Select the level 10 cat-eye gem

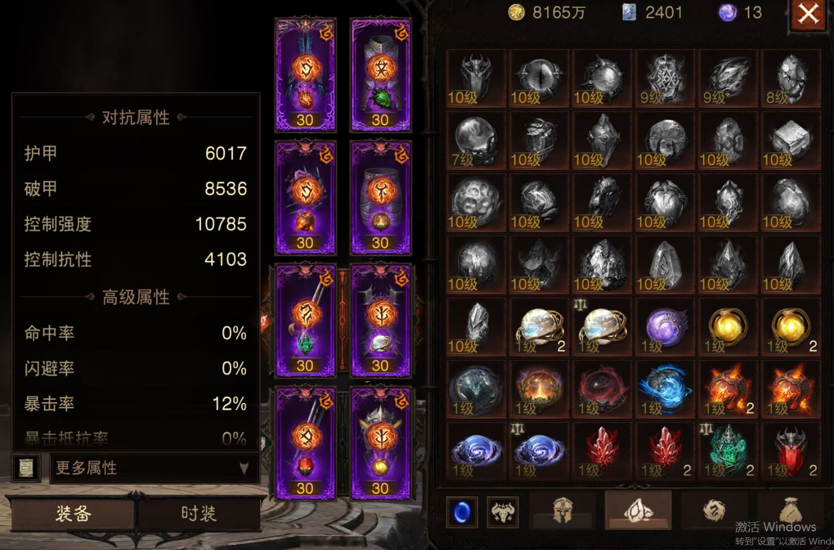coord(539,79)
